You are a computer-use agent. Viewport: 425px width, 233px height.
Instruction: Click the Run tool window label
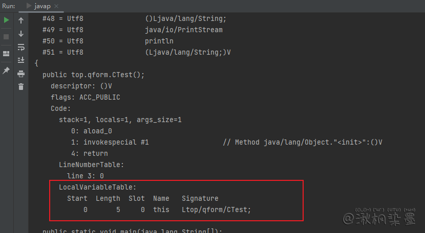pyautogui.click(x=8, y=6)
